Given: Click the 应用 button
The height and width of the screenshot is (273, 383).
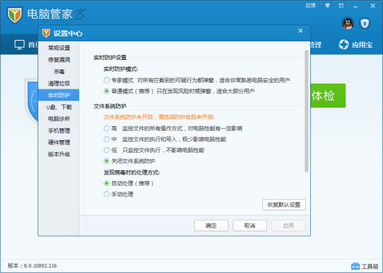Looking at the screenshot, I should point(289,226).
